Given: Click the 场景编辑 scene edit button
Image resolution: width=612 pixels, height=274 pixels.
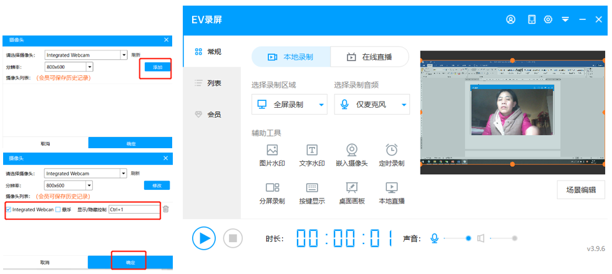Looking at the screenshot, I should pos(581,190).
